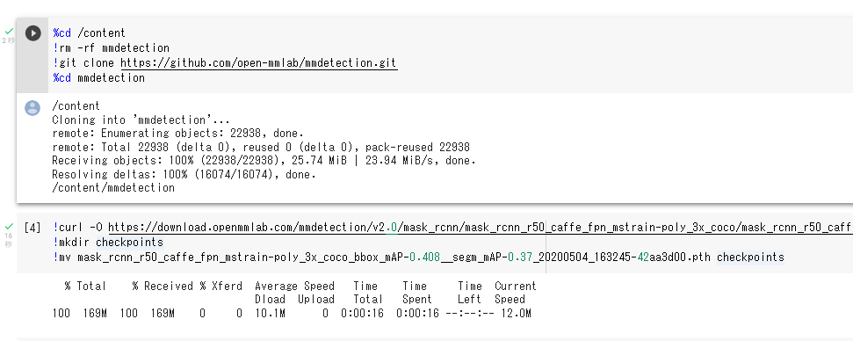Place cursor on '!mkdir checkpoints' line
853x341 pixels.
point(108,242)
